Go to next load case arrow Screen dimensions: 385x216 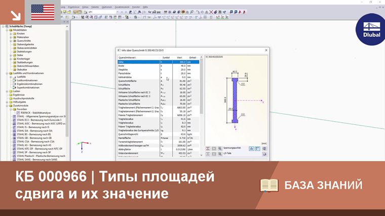(x=126, y=12)
